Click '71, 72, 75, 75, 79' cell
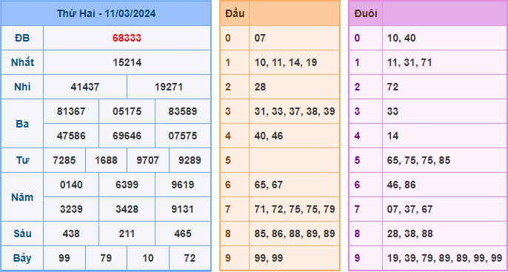 click(295, 209)
